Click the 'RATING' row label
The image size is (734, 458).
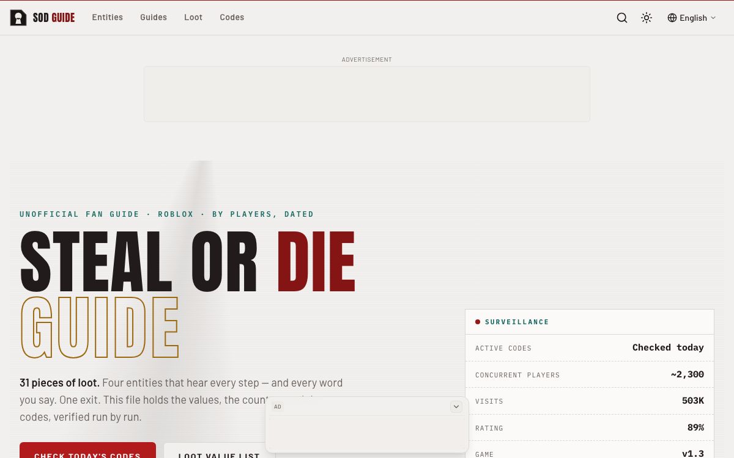pos(489,428)
